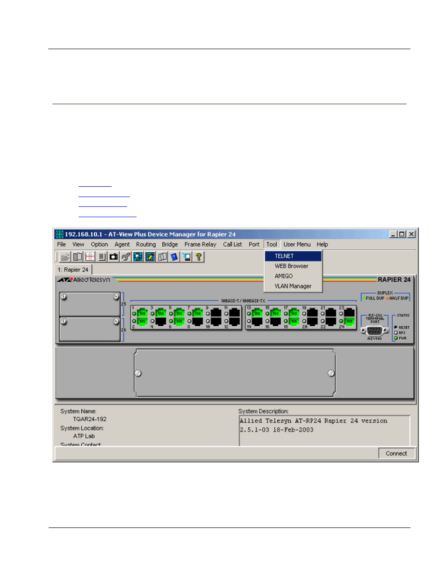
Task: Select port 18 on the switch panel
Action: (294, 321)
